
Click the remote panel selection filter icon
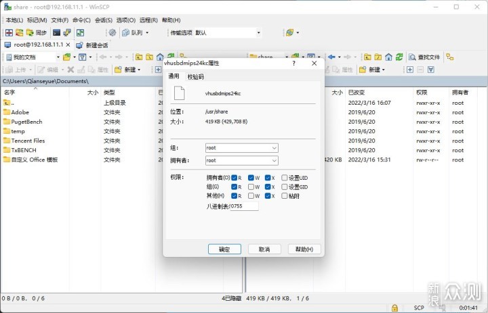431,70
